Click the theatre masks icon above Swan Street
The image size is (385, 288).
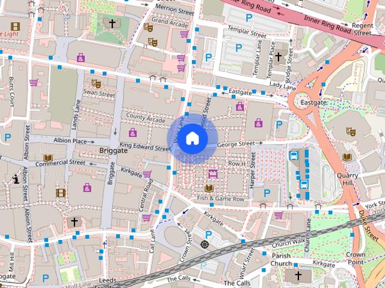[96, 83]
